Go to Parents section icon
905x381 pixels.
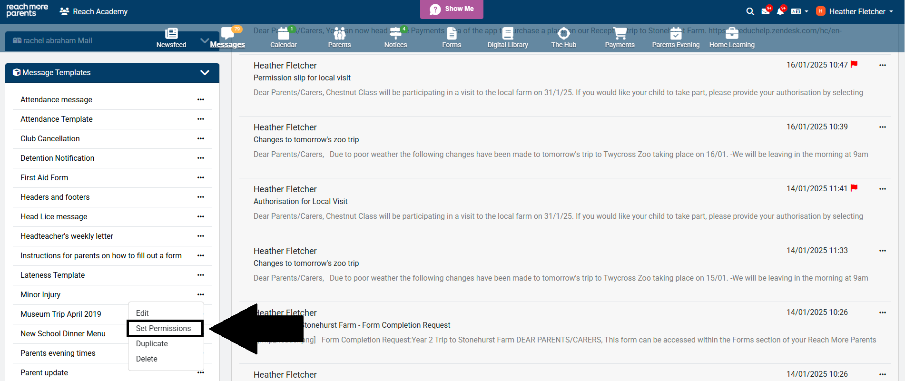tap(339, 34)
